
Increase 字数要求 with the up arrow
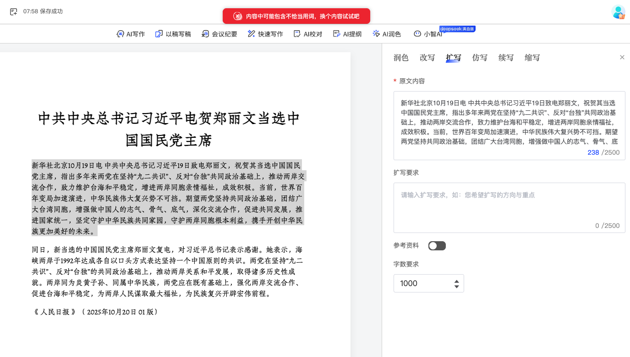tap(457, 281)
